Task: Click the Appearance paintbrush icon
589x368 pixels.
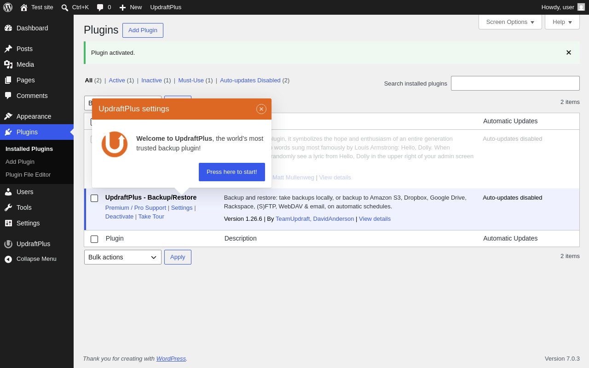Action: point(8,116)
